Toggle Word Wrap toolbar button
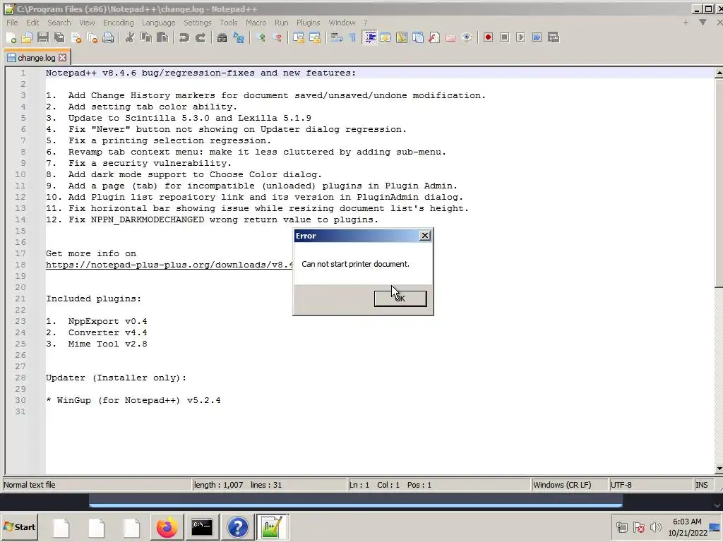This screenshot has width=723, height=542. tap(337, 38)
